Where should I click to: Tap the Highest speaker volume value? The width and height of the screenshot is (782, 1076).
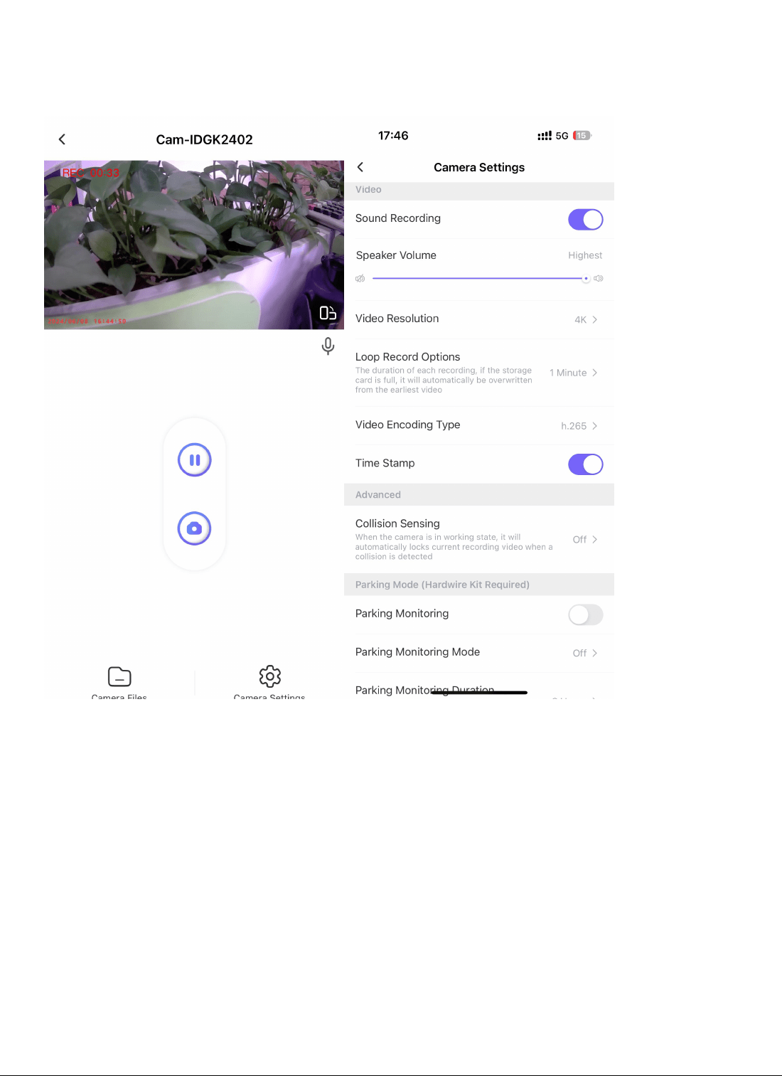click(x=585, y=255)
